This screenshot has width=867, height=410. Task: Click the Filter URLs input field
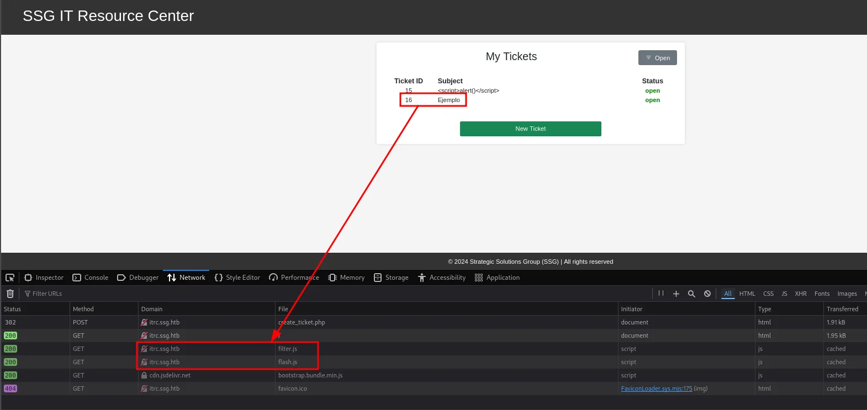click(337, 294)
